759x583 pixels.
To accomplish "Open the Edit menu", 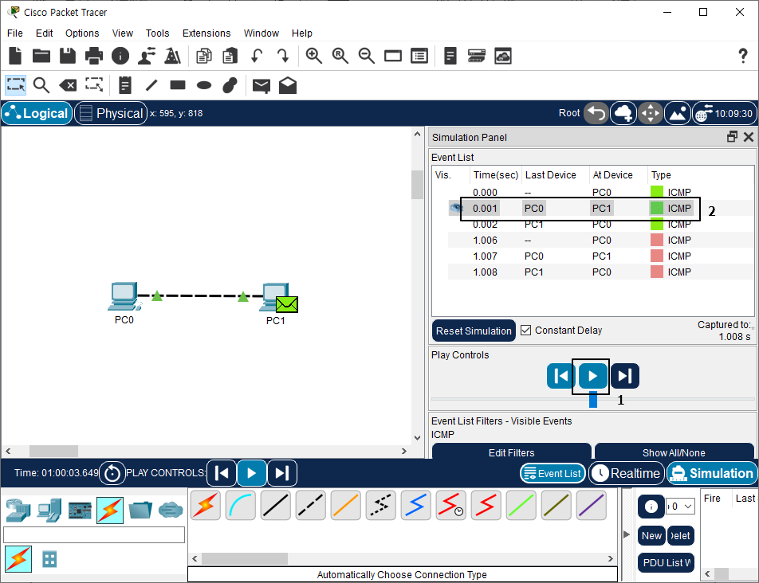I will [44, 33].
